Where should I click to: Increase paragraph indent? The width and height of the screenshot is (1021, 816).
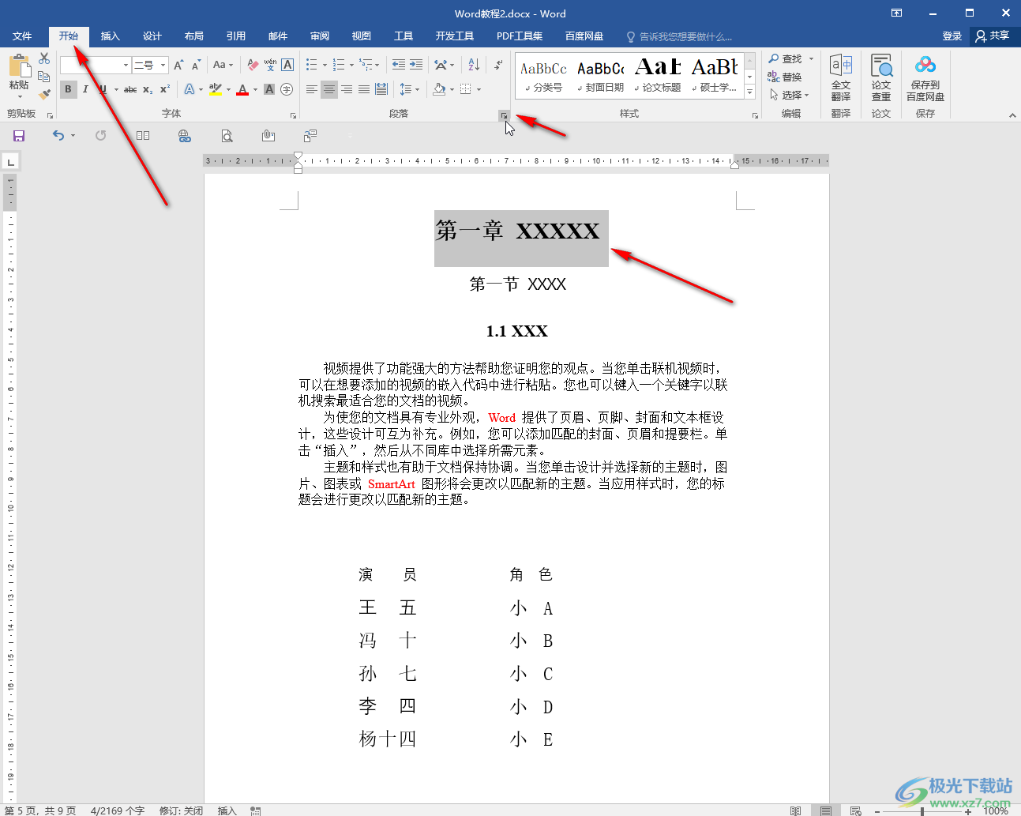click(416, 65)
